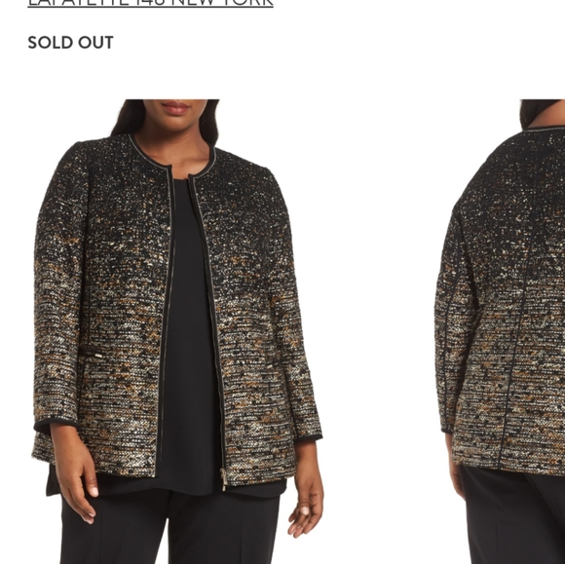Open the back-view jacket photo on the right
Screen dimensions: 565x564
coord(500,331)
